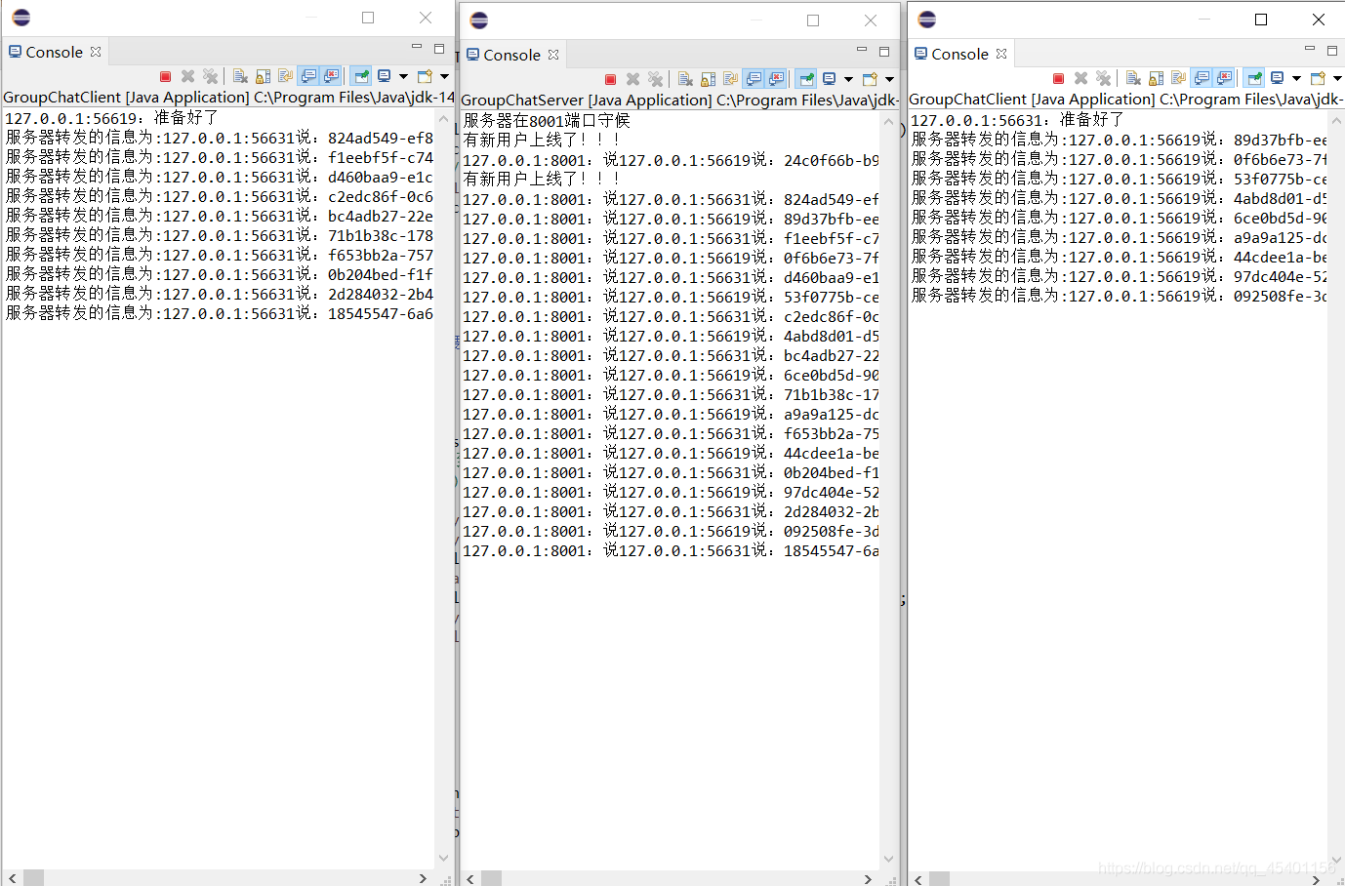Click the '服务器在8001端口守候' output line

click(x=547, y=120)
